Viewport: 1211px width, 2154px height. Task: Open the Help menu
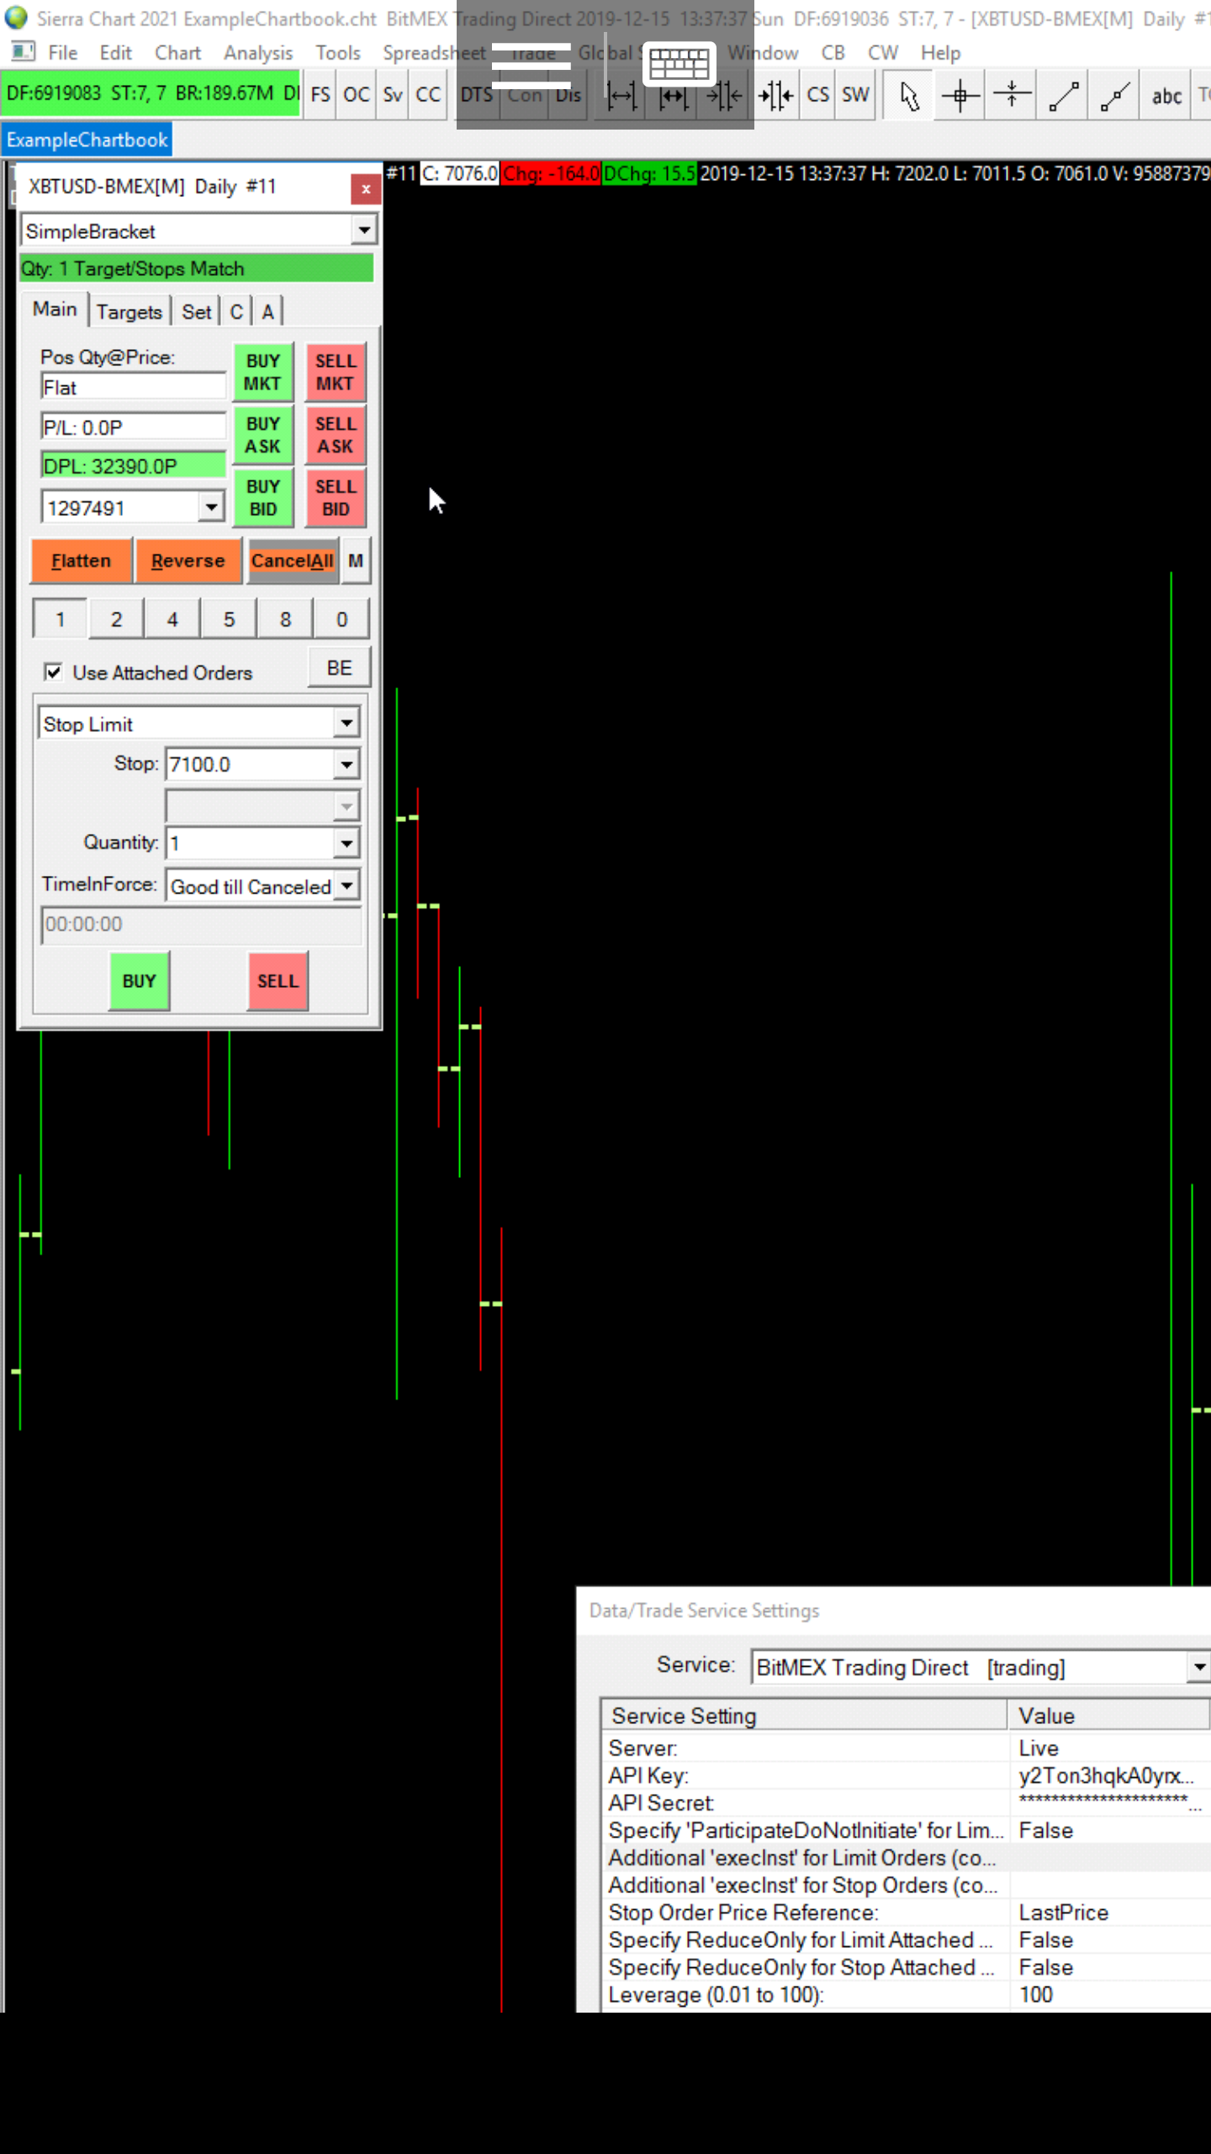click(x=940, y=53)
